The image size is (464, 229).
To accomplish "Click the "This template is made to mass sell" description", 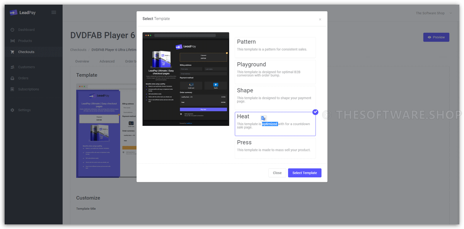I will 274,150.
